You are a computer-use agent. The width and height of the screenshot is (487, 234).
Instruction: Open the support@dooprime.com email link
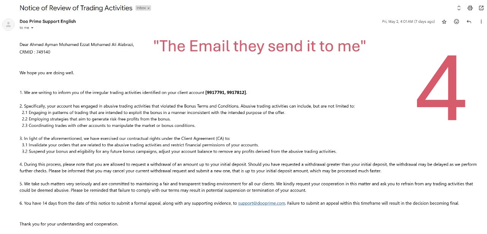(261, 203)
